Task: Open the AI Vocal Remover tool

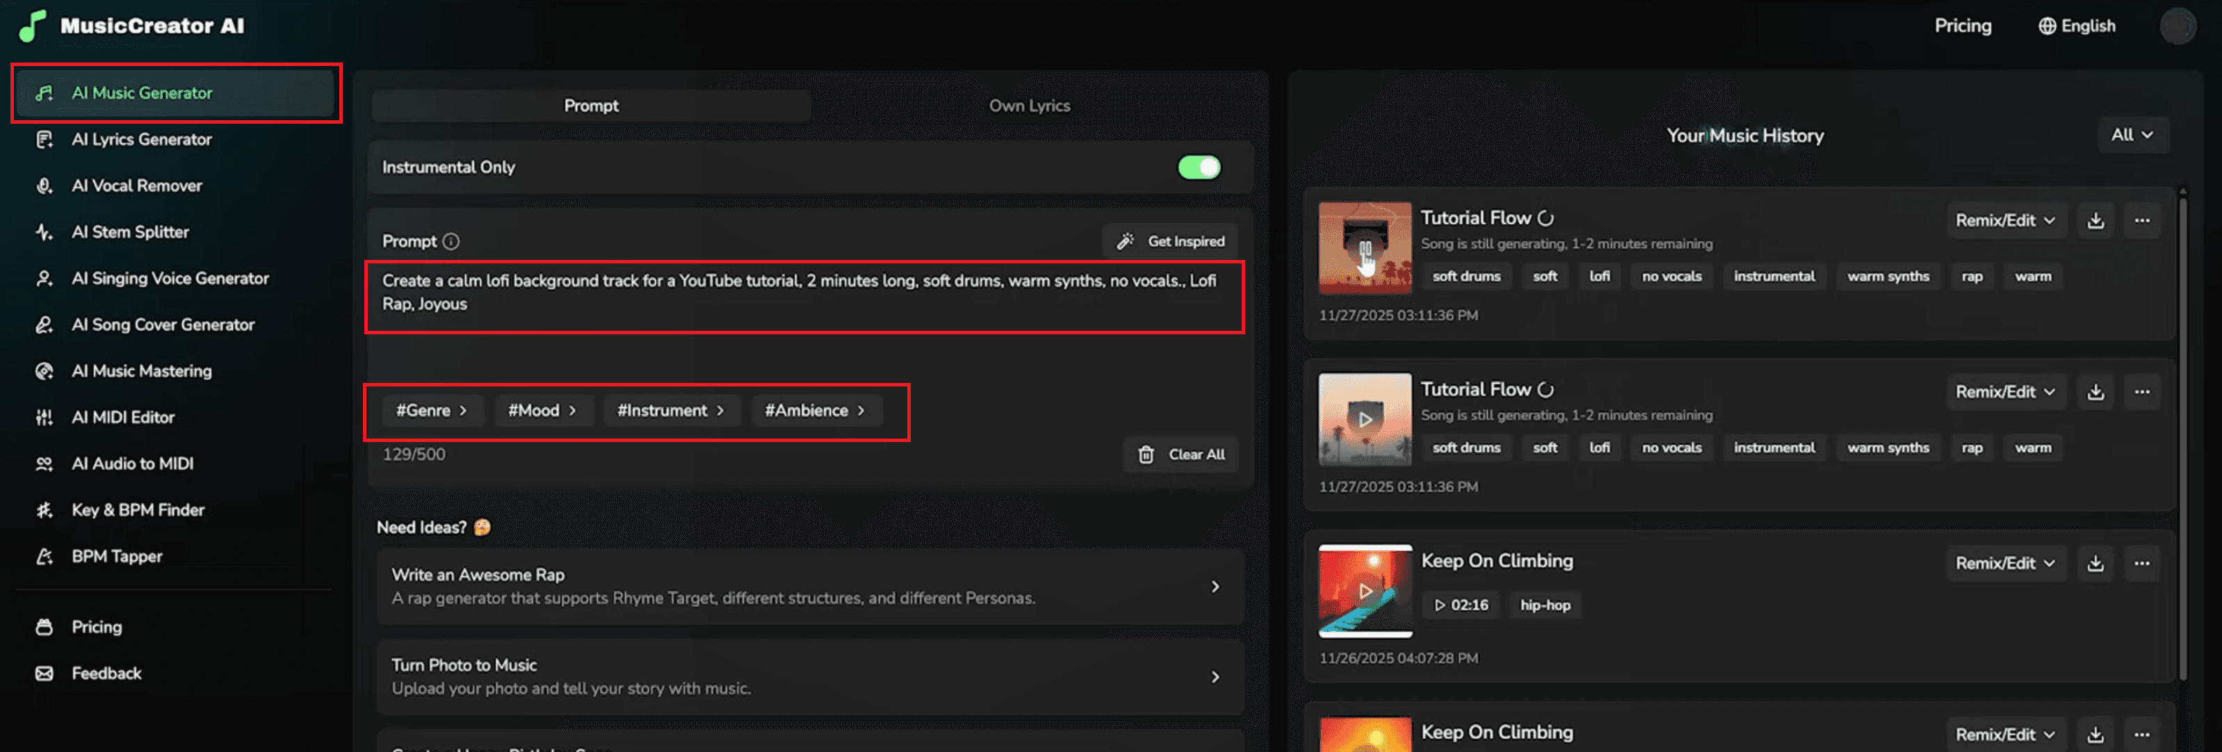Action: pos(136,186)
